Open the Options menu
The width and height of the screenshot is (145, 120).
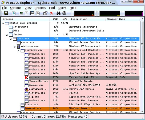16,8
